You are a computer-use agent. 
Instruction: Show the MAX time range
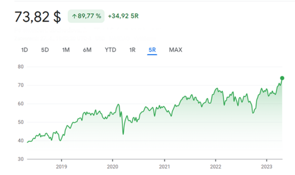click(x=175, y=50)
